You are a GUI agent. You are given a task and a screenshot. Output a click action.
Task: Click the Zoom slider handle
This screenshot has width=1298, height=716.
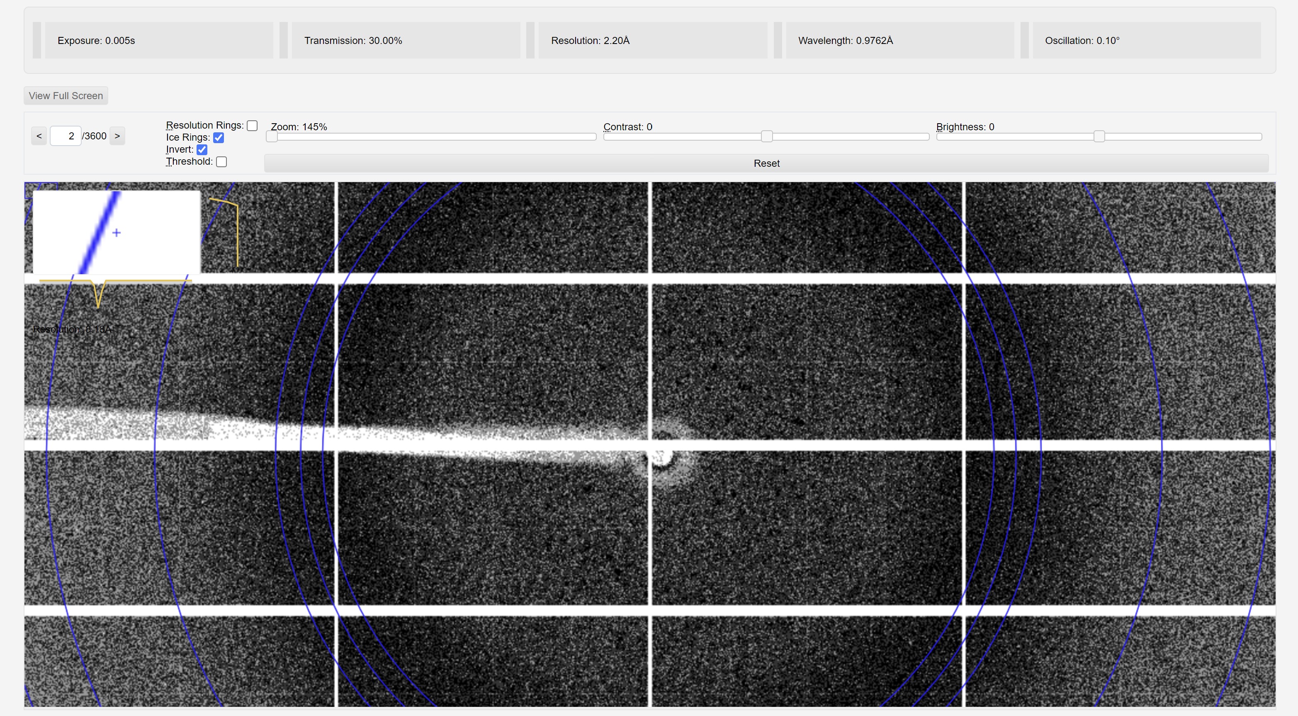[x=272, y=136]
